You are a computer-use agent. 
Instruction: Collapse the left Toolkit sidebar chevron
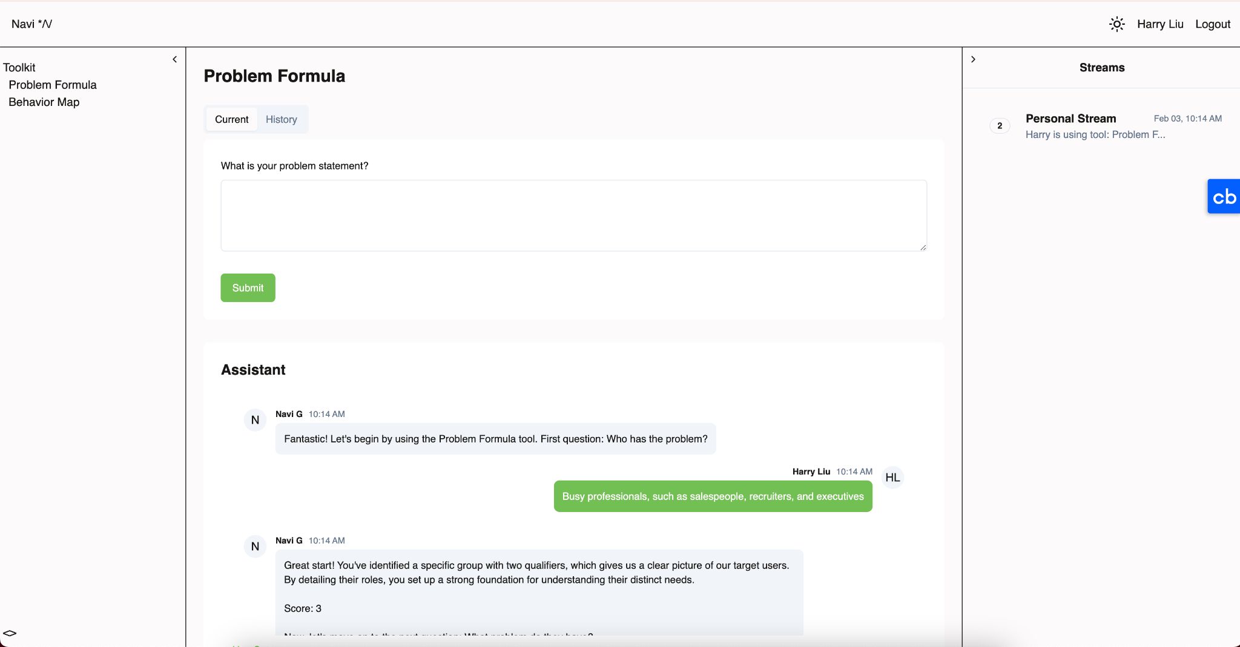[x=174, y=59]
